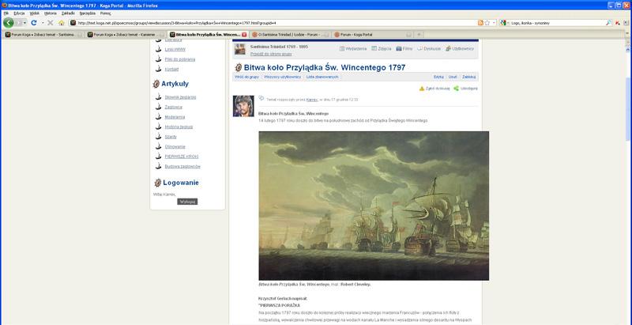The height and width of the screenshot is (325, 632).
Task: Open the back/forward history dropdown
Action: point(25,23)
